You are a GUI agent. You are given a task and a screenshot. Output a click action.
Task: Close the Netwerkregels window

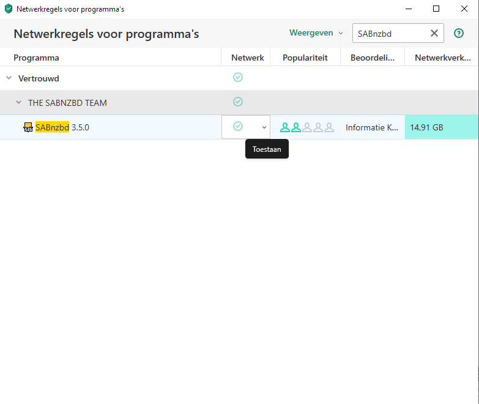pos(464,9)
